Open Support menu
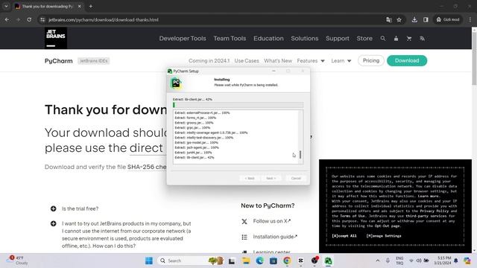Viewport: 477px width, 268px height. coord(338,38)
